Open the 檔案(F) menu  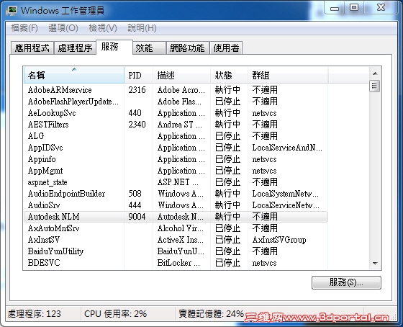click(x=24, y=28)
